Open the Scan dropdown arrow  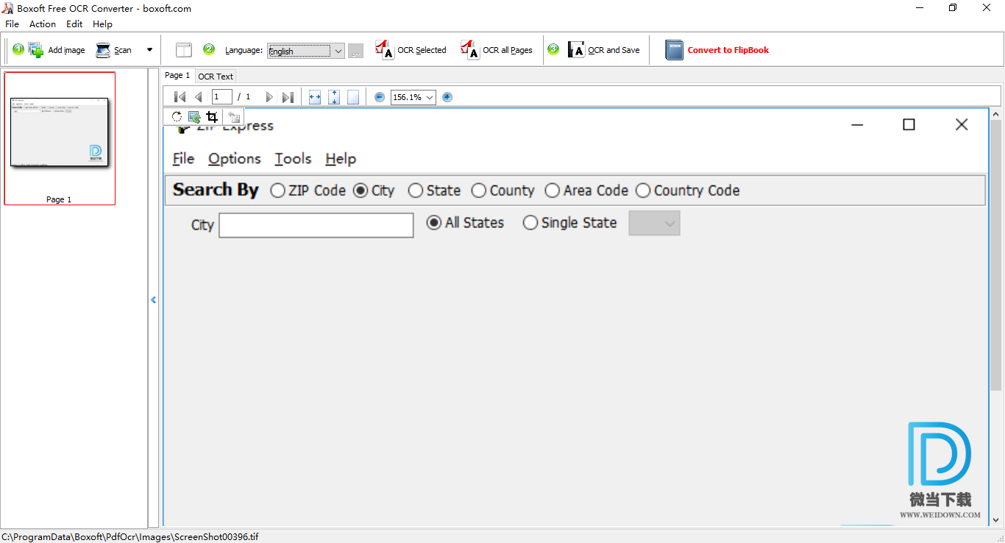(x=149, y=50)
